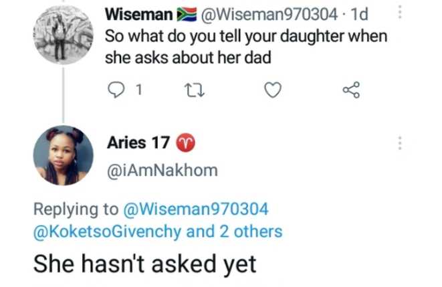Click @Wiseman970304 in the Replying to line
442x287 pixels.
pyautogui.click(x=196, y=209)
